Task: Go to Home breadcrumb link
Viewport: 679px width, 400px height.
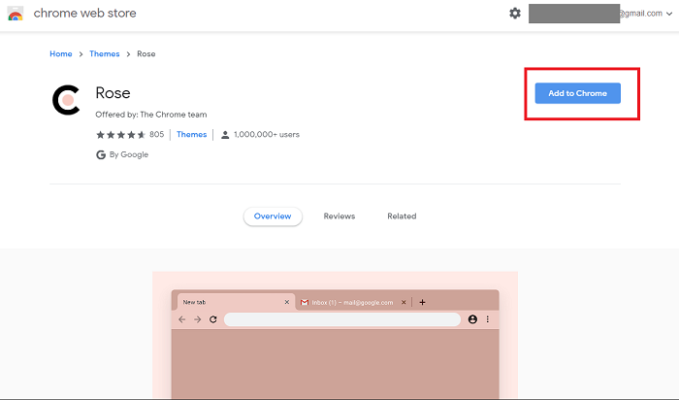Action: [x=60, y=53]
